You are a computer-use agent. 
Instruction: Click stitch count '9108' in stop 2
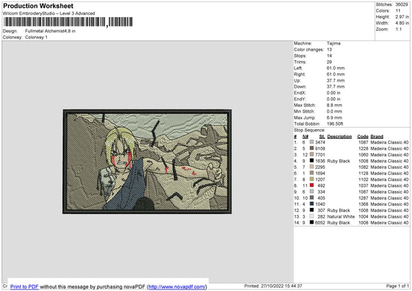[x=320, y=148]
